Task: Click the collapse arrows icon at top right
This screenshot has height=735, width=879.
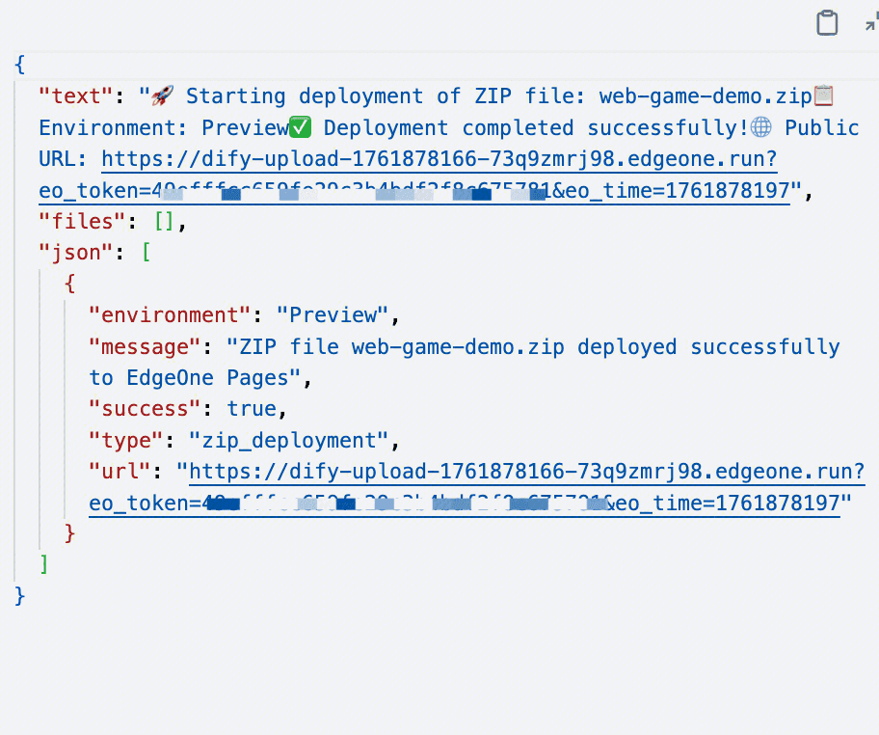Action: (871, 23)
